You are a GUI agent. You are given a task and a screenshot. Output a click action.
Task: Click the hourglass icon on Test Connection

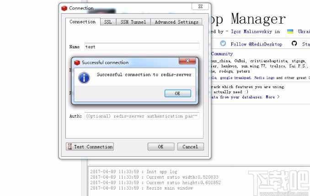point(69,146)
